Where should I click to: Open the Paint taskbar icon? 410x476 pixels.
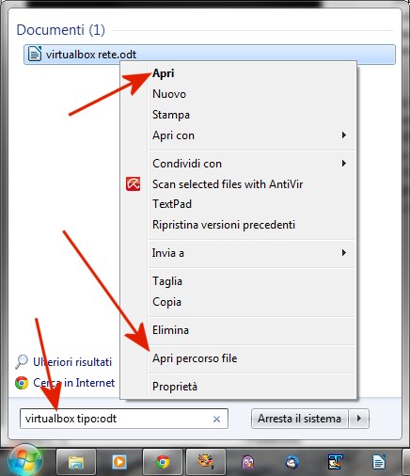(x=206, y=462)
